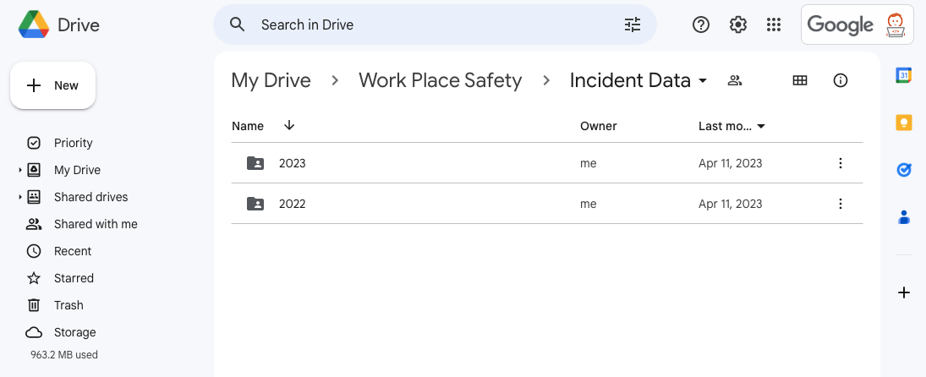Open the Google apps grid
This screenshot has height=377, width=926.
click(x=773, y=25)
